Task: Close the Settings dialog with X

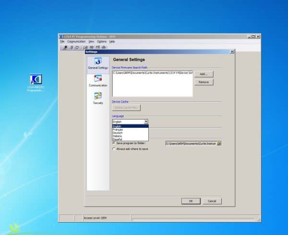Action: pyautogui.click(x=232, y=52)
